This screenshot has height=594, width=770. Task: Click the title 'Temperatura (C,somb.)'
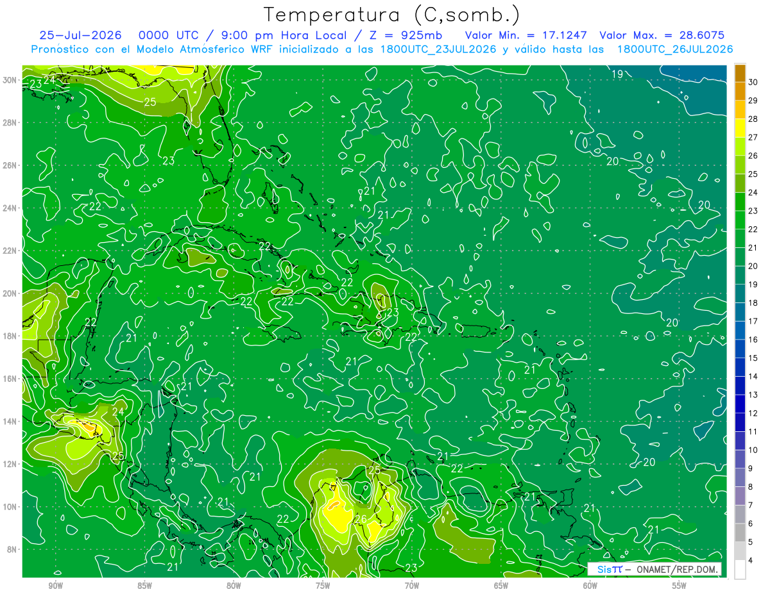tap(392, 15)
